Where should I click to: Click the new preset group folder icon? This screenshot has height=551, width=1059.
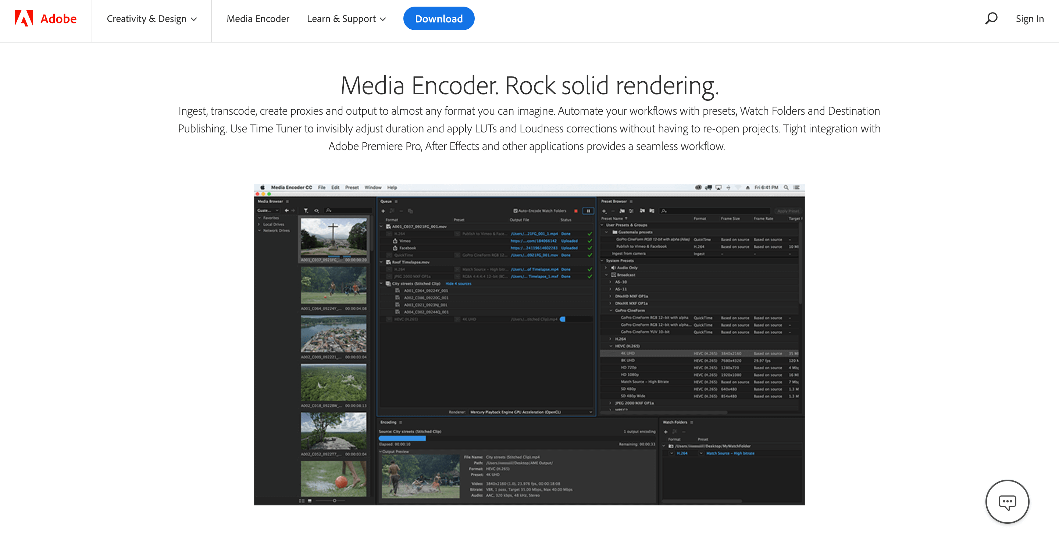622,211
